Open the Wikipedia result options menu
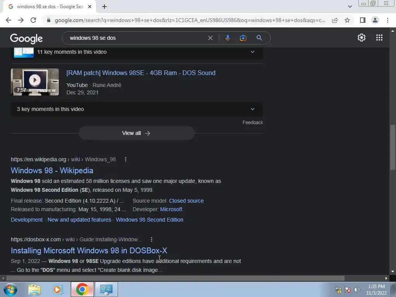The height and width of the screenshot is (297, 396). pyautogui.click(x=126, y=159)
